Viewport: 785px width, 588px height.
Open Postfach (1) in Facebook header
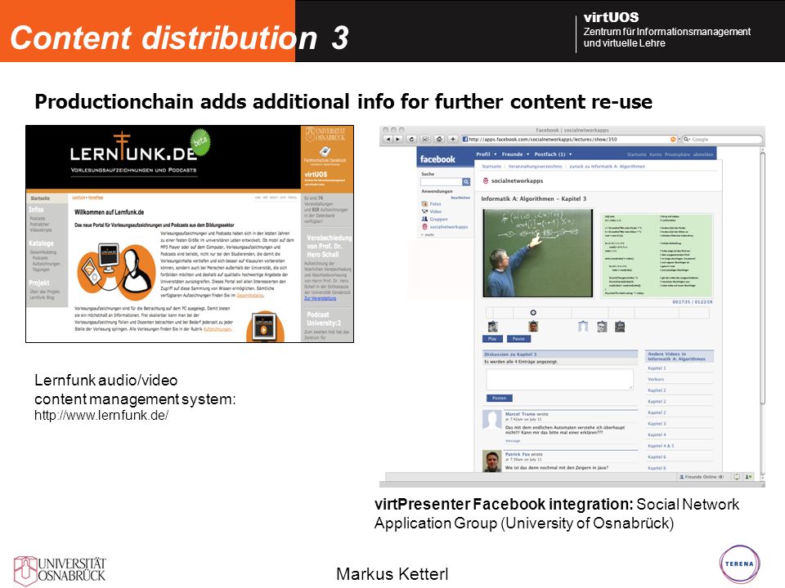point(549,154)
